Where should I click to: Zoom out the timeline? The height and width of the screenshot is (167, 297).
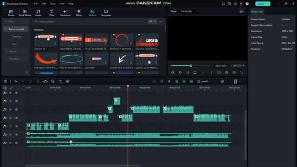199,82
